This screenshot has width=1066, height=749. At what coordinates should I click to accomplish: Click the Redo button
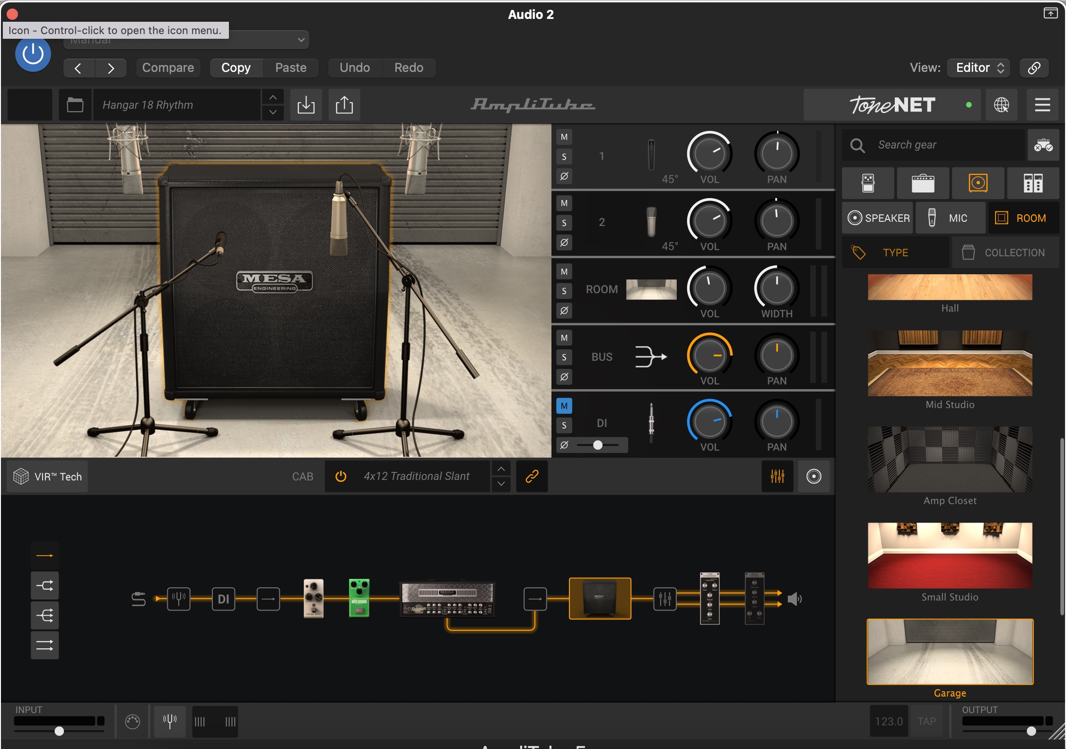coord(409,68)
